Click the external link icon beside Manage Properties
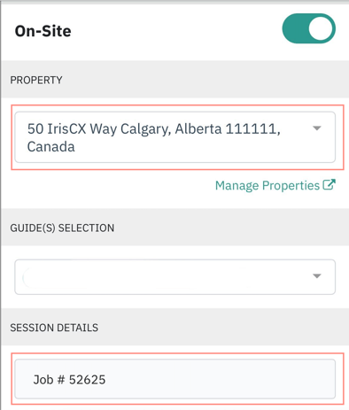 [x=329, y=185]
